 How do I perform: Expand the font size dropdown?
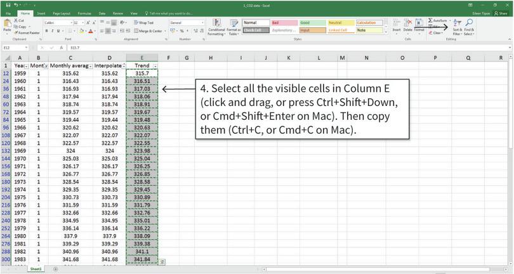click(x=82, y=23)
